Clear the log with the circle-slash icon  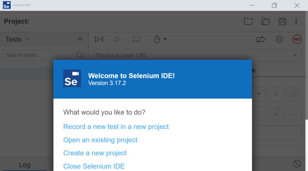(x=297, y=164)
